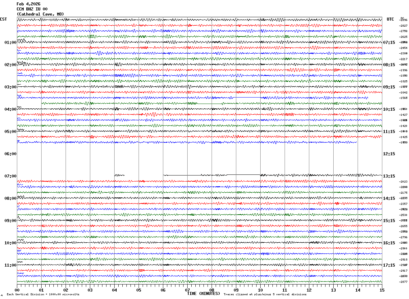Image resolution: width=409 pixels, height=299 pixels.
Task: Select the DC offset value '-2877'
Action: point(404,282)
